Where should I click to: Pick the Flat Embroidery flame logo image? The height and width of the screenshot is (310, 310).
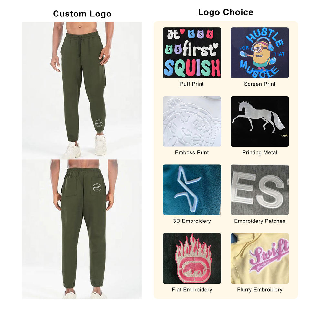[x=192, y=258]
